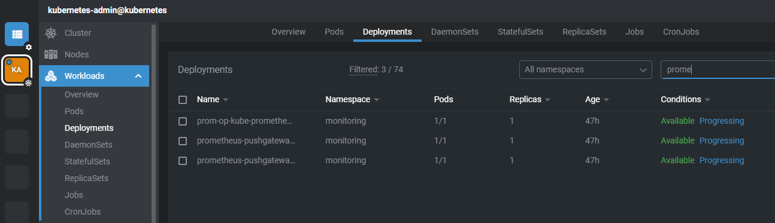The image size is (775, 223).
Task: Open ReplicaSets in the sidebar
Action: pyautogui.click(x=86, y=178)
